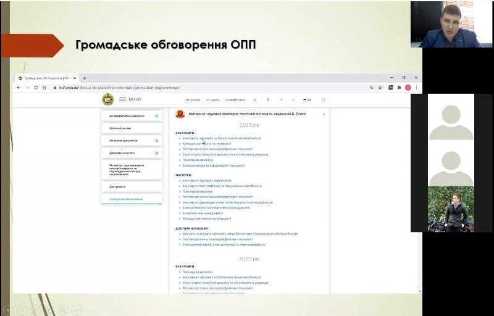This screenshot has height=316, width=494.
Task: Open 2021 bachelor Інжиніринг харчових та біотехнологічних виробництв
Action: coord(222,138)
